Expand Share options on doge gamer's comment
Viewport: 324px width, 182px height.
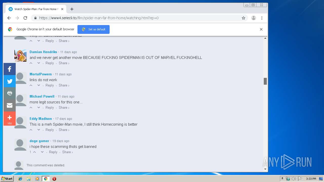pyautogui.click(x=68, y=152)
